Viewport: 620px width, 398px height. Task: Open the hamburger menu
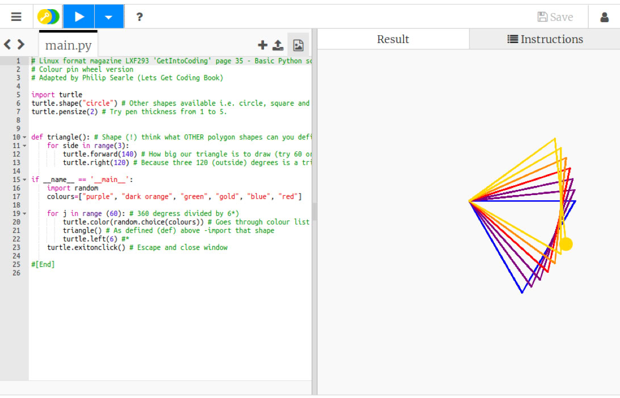pyautogui.click(x=16, y=17)
